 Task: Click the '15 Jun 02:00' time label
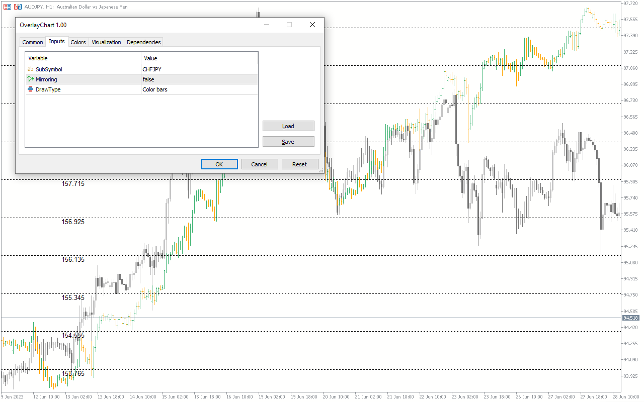pos(175,397)
